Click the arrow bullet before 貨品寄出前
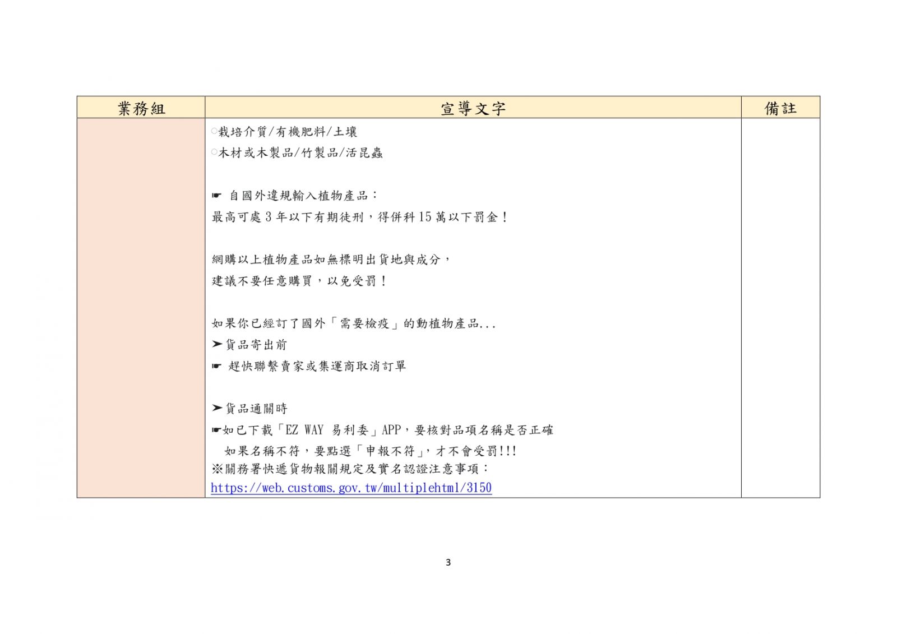 click(x=217, y=345)
